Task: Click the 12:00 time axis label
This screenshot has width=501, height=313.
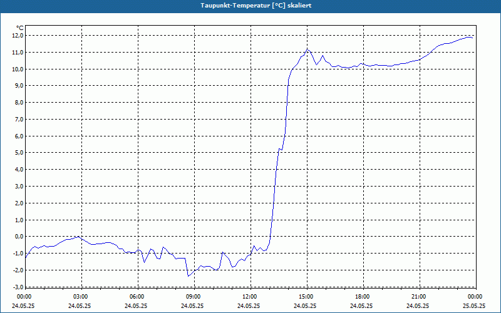Action: click(249, 297)
